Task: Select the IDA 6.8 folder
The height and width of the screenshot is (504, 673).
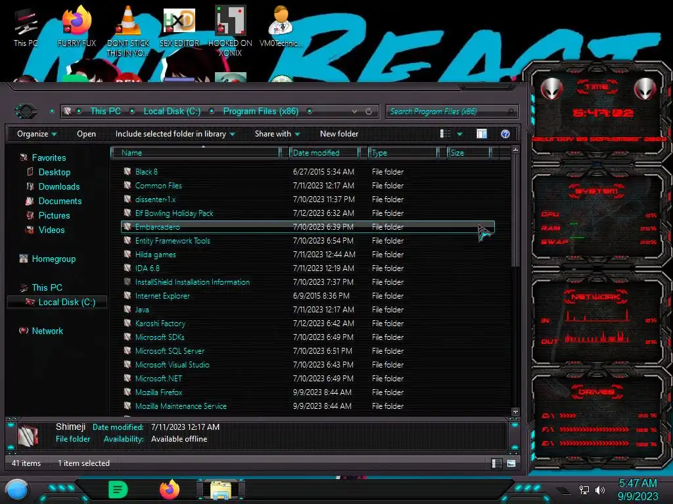Action: (308, 268)
